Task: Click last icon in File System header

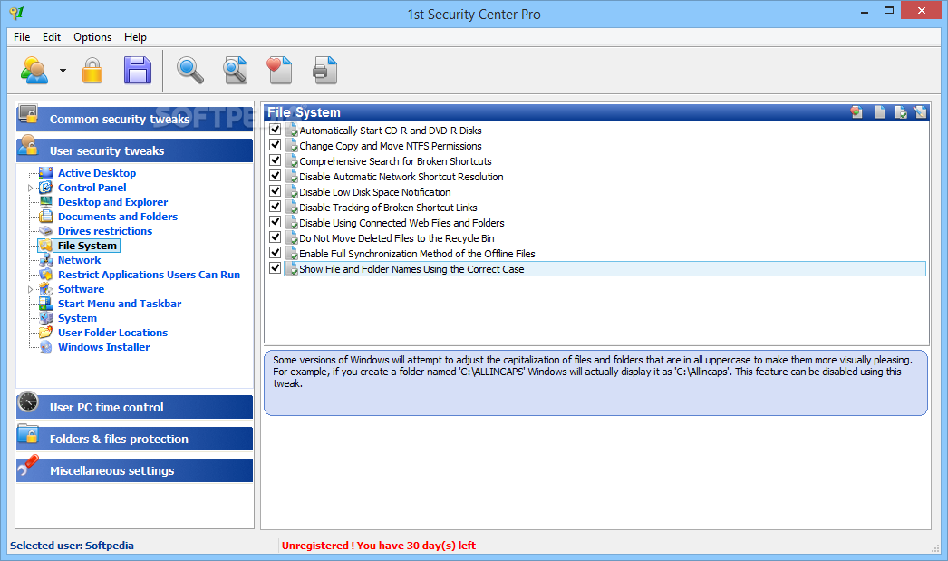Action: pos(920,111)
